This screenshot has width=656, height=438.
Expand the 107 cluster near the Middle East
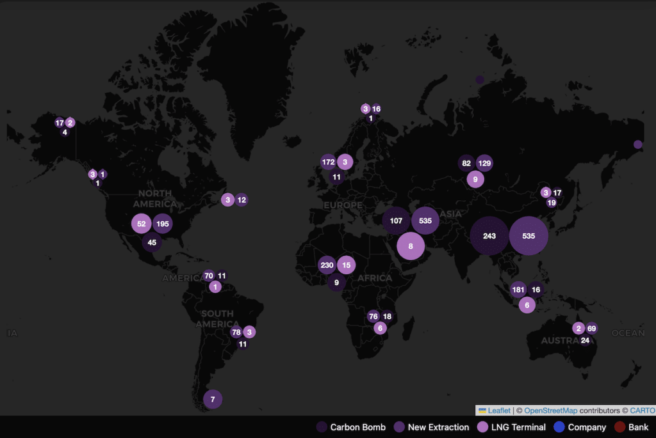click(x=396, y=221)
